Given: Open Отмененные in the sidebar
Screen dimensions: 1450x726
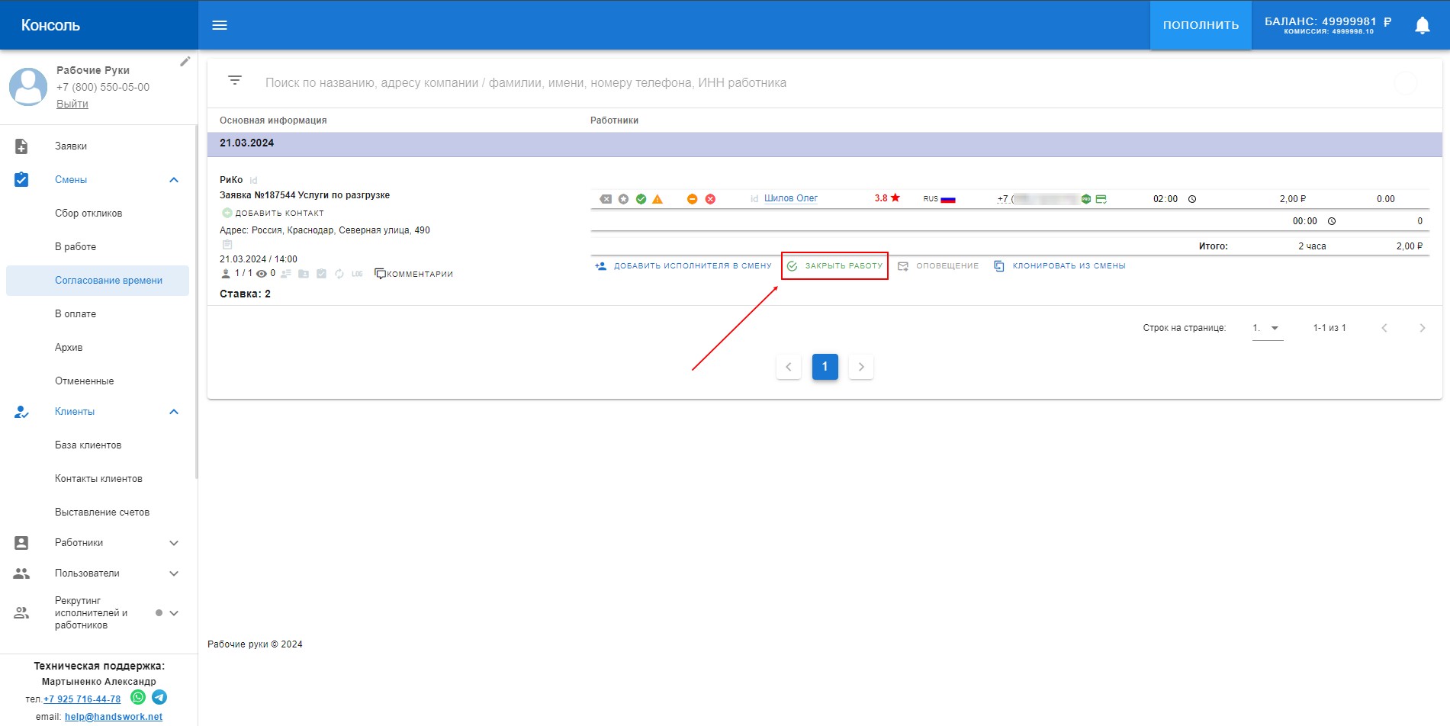Looking at the screenshot, I should coord(84,381).
